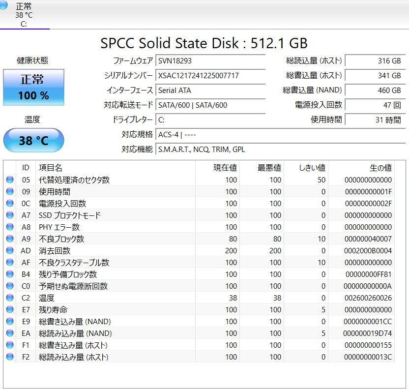The image size is (409, 392).
Task: Select the 使用時間 row in the attribute list
Action: coord(199,191)
